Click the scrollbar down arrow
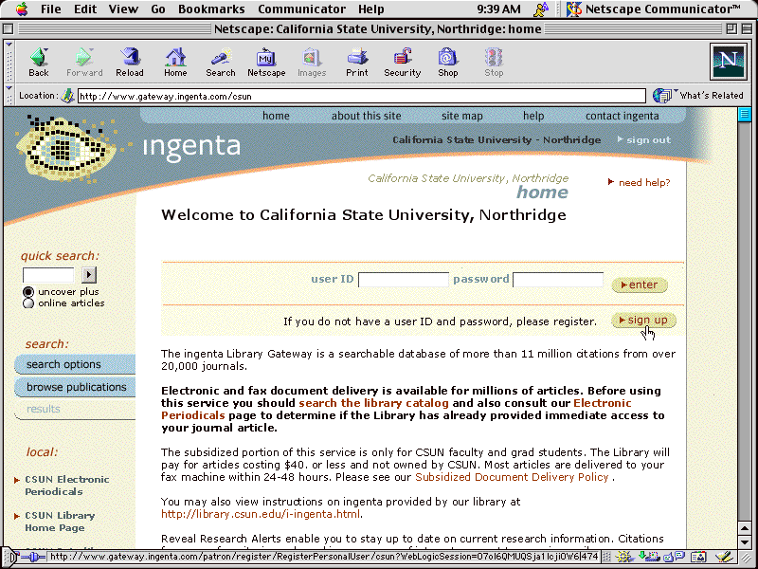 click(x=745, y=542)
